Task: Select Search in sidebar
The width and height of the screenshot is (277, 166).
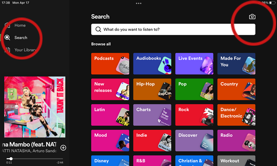Action: pos(21,37)
